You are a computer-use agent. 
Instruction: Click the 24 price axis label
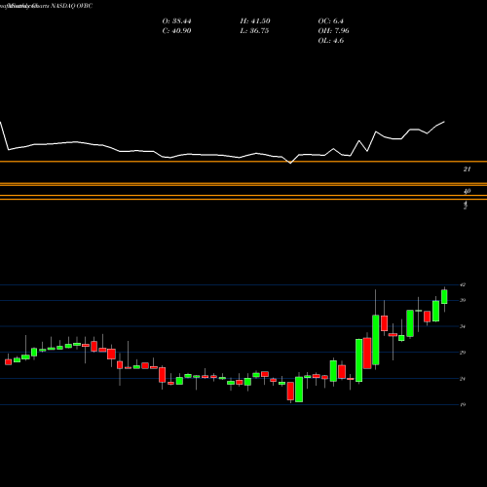(463, 379)
